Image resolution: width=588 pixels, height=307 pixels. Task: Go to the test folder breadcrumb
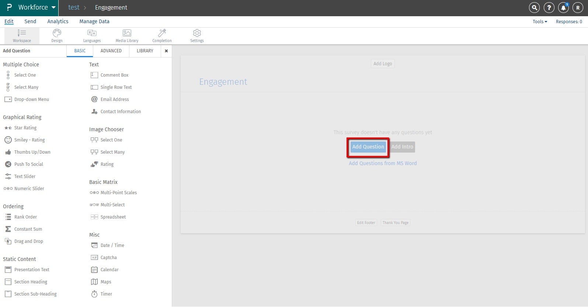coord(74,7)
